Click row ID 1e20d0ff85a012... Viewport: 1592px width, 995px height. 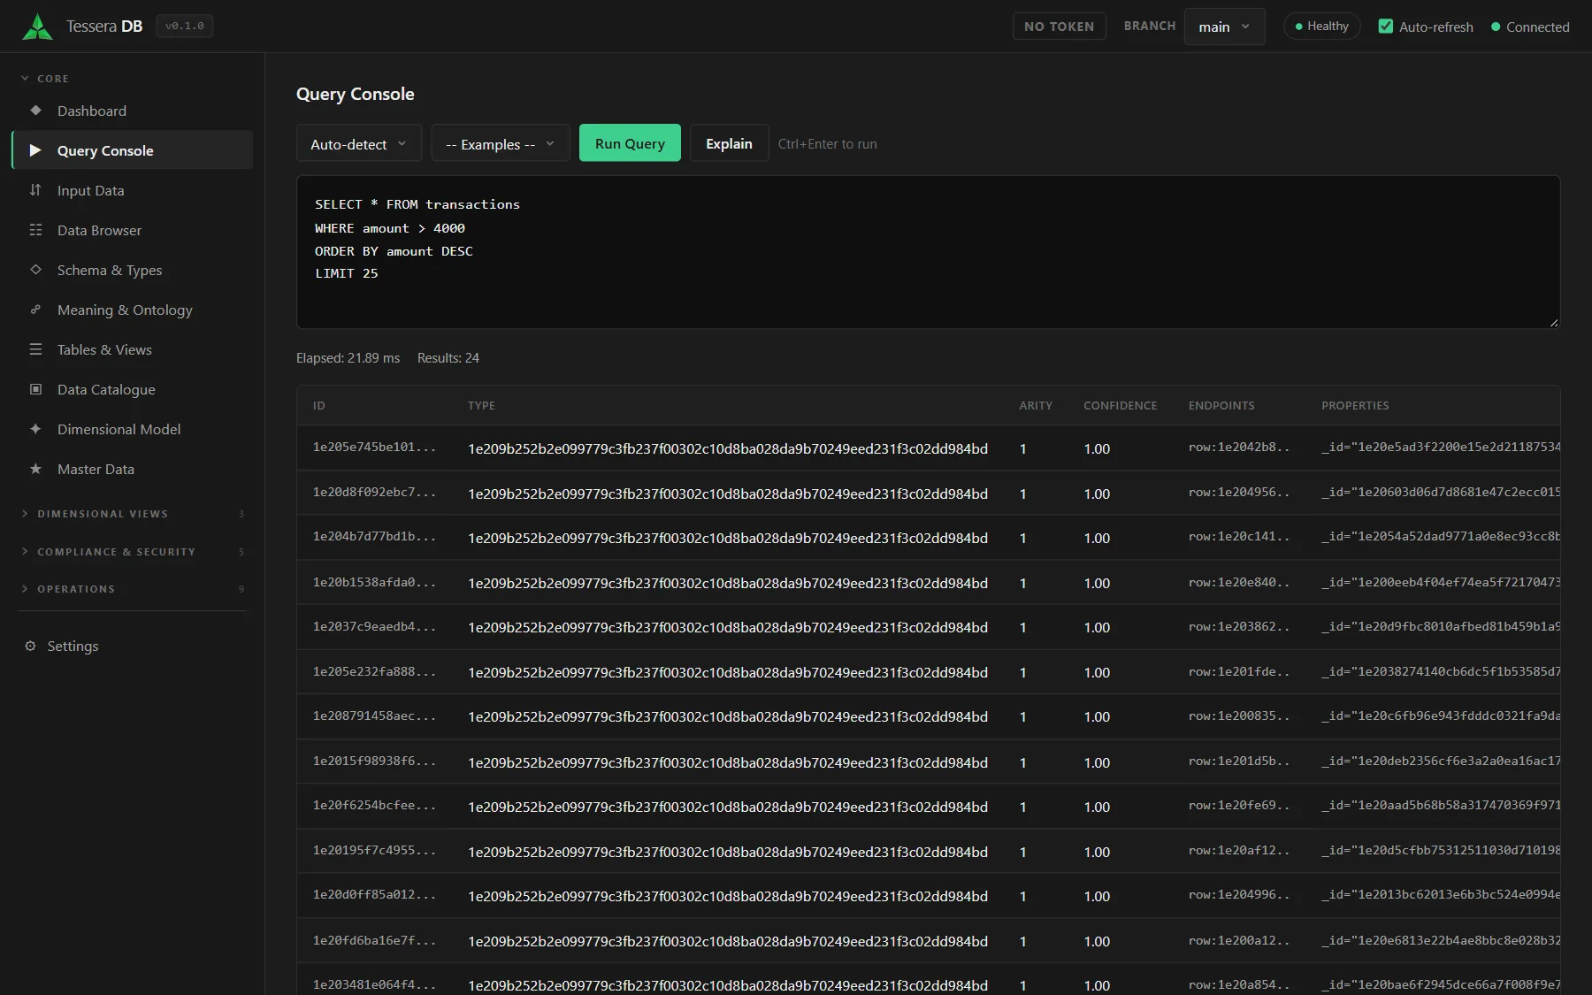pyautogui.click(x=374, y=895)
